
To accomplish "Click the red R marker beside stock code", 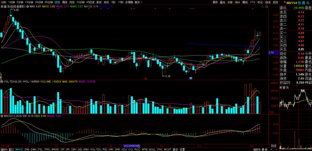I will (x=281, y=2).
